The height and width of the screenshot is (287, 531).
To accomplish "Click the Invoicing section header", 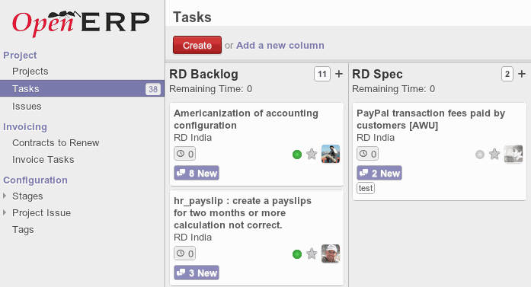I will pyautogui.click(x=25, y=127).
